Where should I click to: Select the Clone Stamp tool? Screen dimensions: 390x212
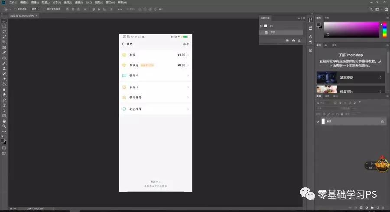point(4,68)
